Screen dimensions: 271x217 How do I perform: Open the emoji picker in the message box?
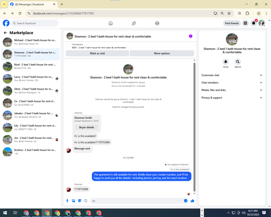(185, 201)
